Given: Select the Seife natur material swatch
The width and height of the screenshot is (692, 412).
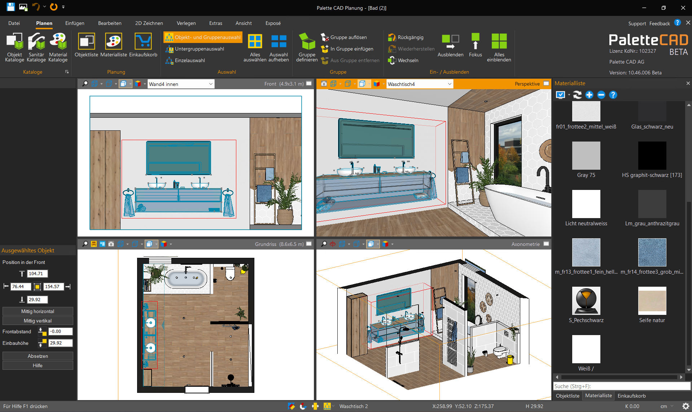Looking at the screenshot, I should pos(652,301).
